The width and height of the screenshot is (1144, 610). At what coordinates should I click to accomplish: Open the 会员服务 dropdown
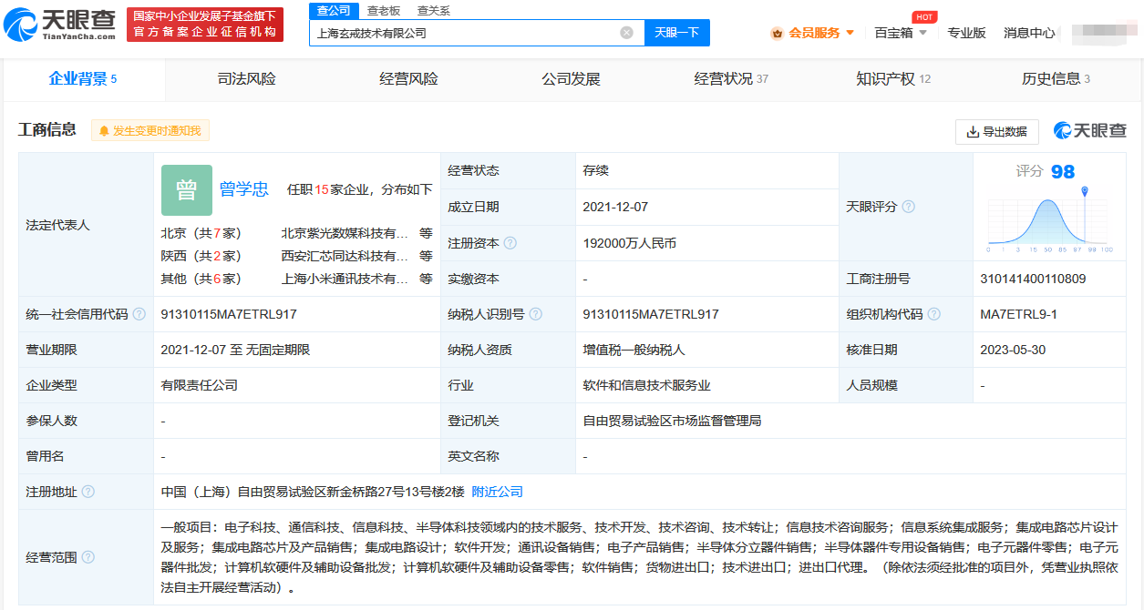click(x=812, y=33)
